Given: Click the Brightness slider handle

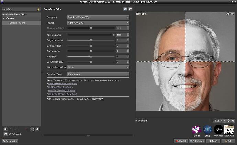Looking at the screenshot, I should (x=91, y=40).
